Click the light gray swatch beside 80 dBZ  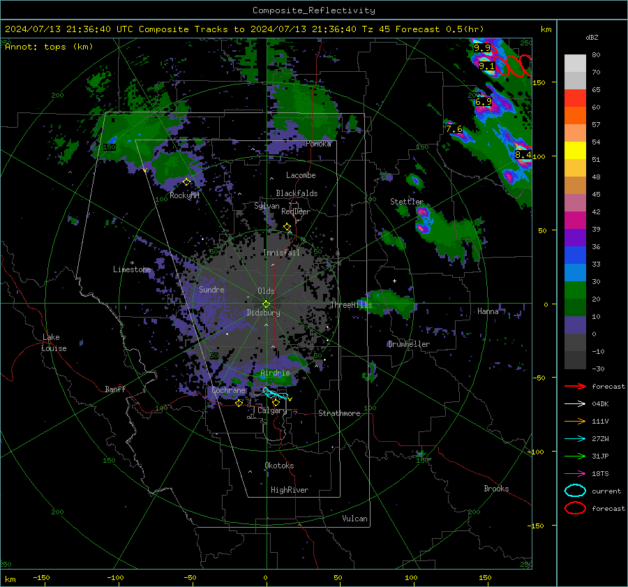pyautogui.click(x=575, y=63)
